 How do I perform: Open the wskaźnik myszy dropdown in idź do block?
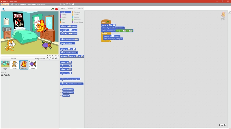71,53
